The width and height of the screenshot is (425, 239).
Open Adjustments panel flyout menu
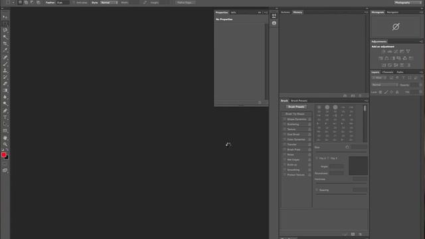coord(421,41)
